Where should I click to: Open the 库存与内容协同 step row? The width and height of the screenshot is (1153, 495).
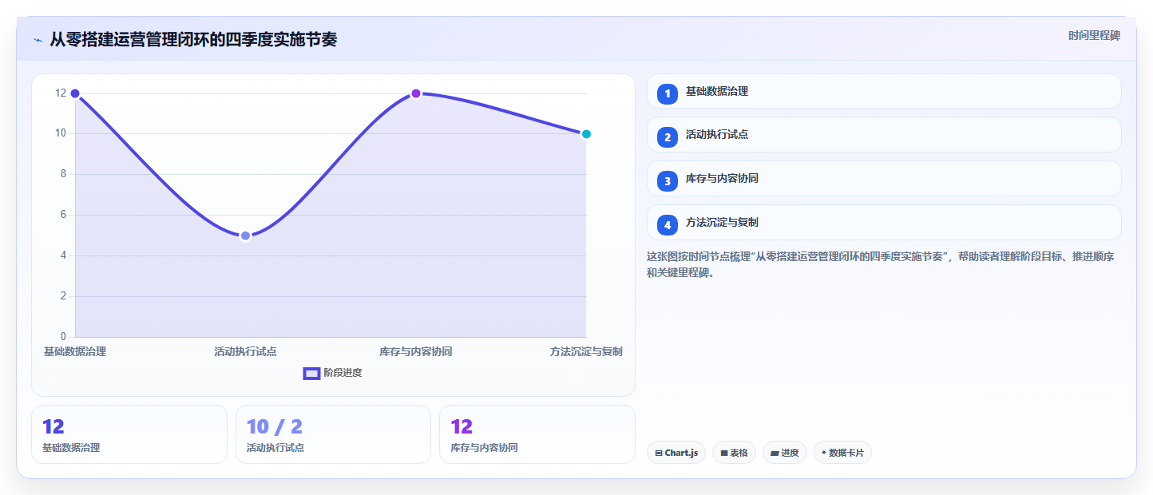click(884, 178)
